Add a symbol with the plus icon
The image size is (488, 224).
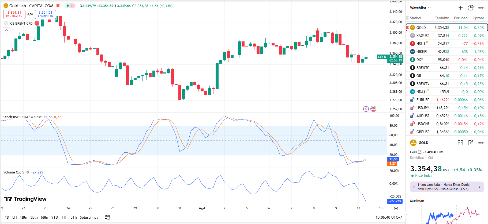click(x=460, y=8)
